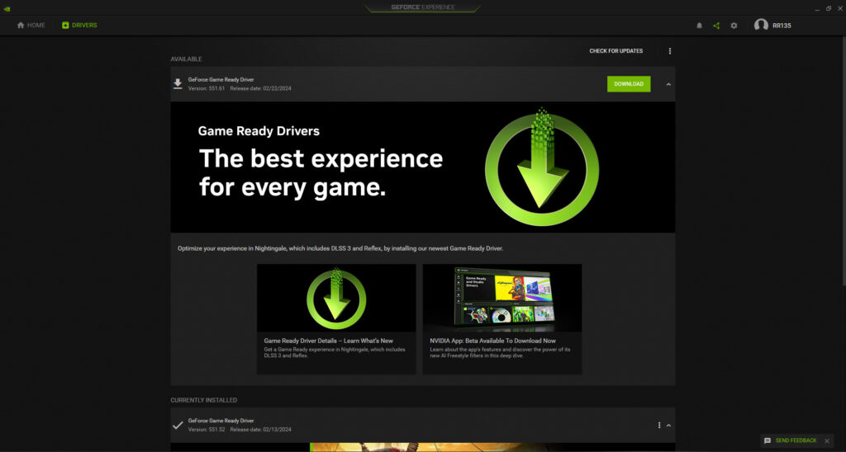Click NVIDIA App: Beta Available To Download Now
This screenshot has width=846, height=452.
[492, 341]
